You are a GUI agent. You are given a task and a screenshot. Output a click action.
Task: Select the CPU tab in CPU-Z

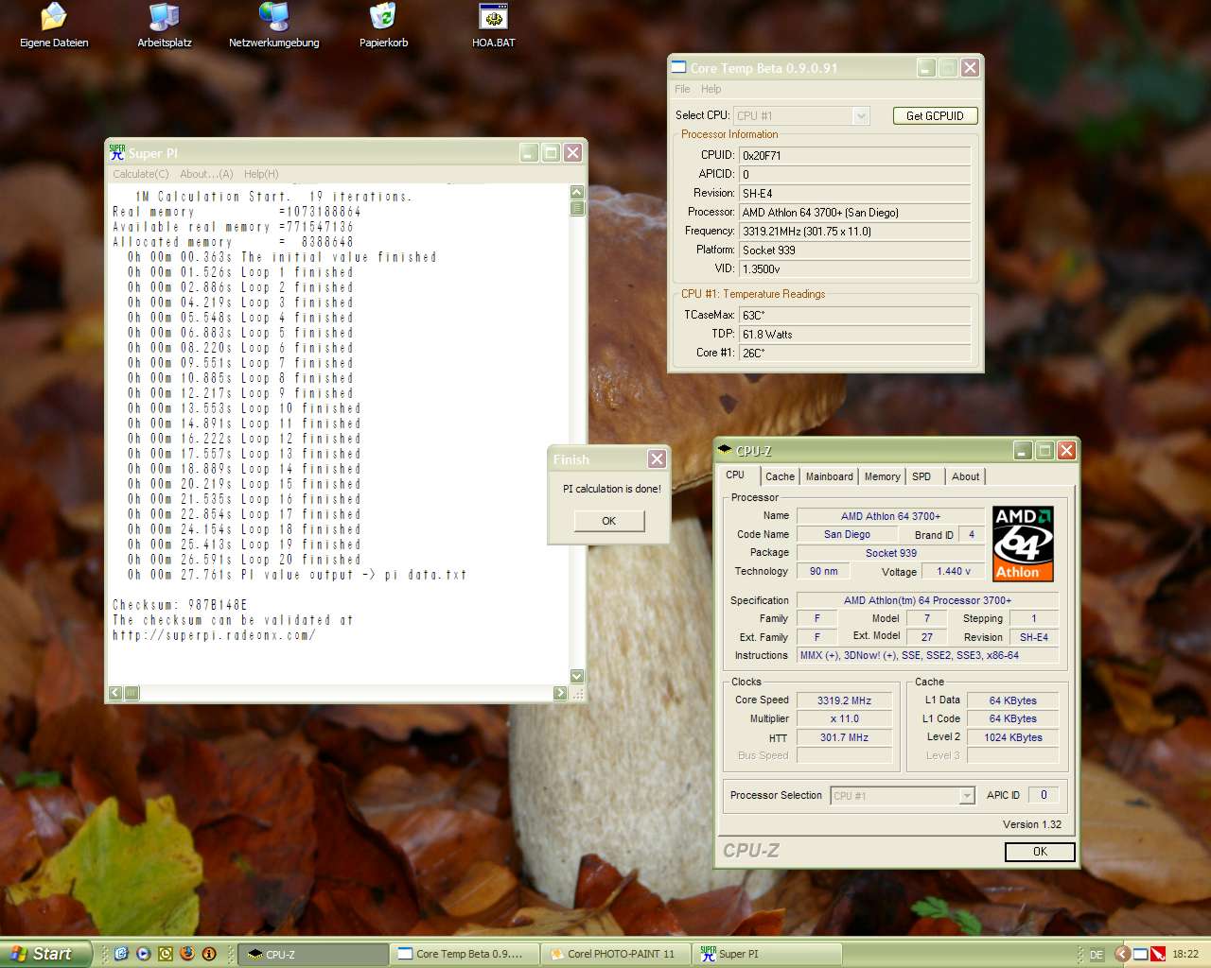click(735, 475)
